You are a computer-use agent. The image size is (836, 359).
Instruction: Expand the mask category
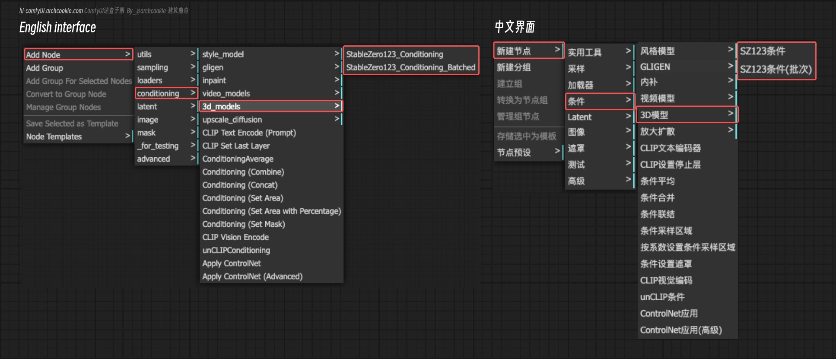166,133
